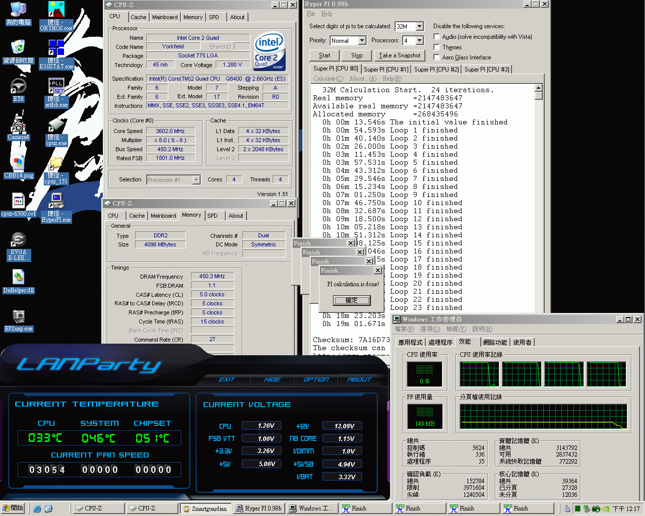Click the CPU usage 0 % meter
The height and width of the screenshot is (516, 645).
[425, 374]
